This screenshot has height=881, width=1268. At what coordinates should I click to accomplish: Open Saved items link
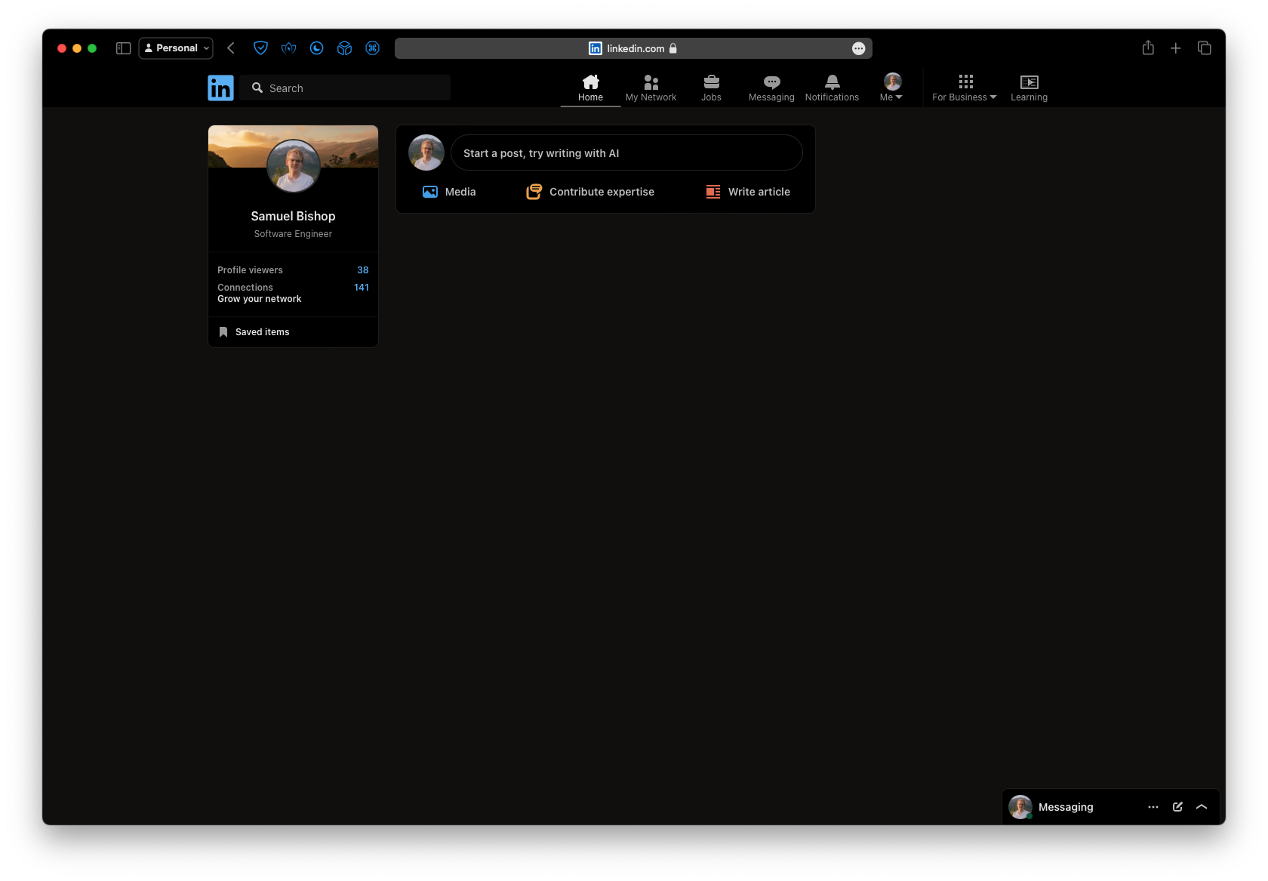[262, 332]
